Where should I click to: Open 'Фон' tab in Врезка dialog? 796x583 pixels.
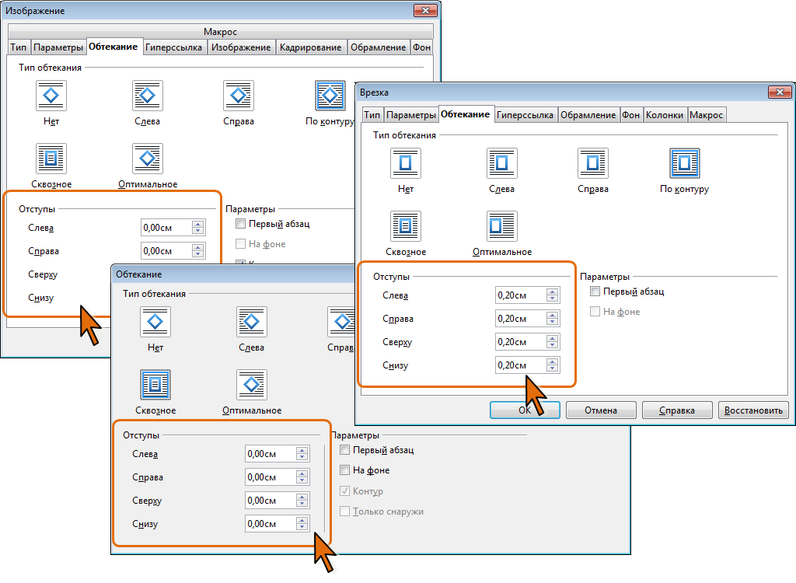coord(631,115)
